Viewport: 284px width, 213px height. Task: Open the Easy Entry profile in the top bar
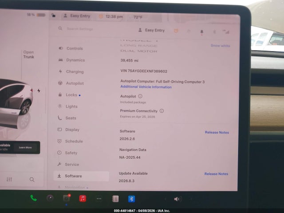[x=77, y=16]
